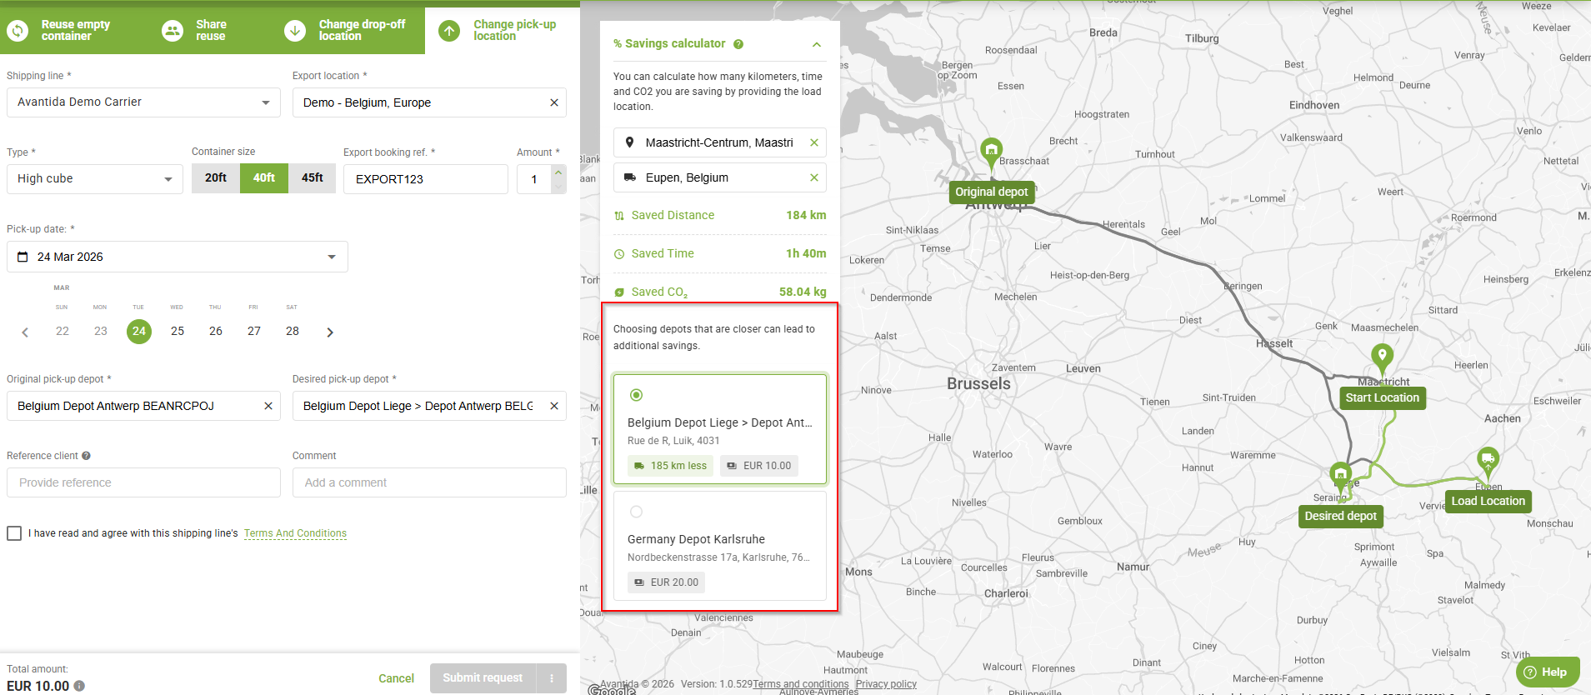This screenshot has width=1591, height=695.
Task: Go to next week in calendar
Action: [x=330, y=332]
